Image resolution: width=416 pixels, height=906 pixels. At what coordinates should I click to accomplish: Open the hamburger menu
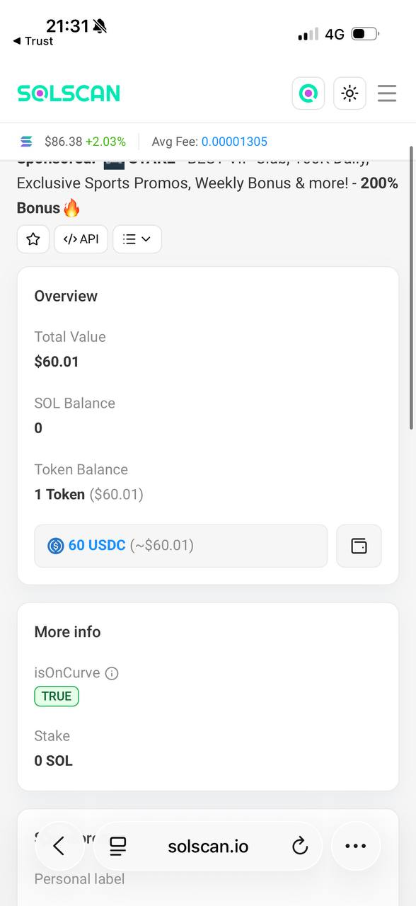tap(387, 93)
